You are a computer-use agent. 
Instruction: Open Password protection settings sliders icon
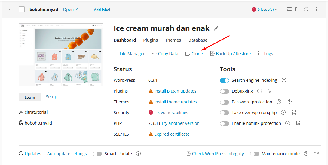coord(289,102)
